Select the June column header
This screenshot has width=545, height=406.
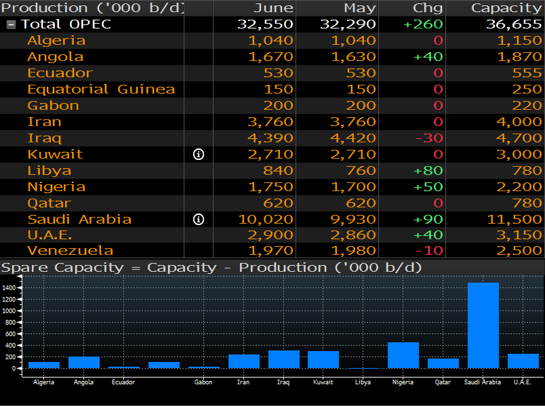(x=273, y=8)
